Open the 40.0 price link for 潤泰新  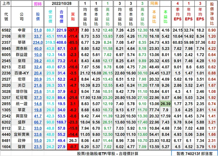click(38, 49)
